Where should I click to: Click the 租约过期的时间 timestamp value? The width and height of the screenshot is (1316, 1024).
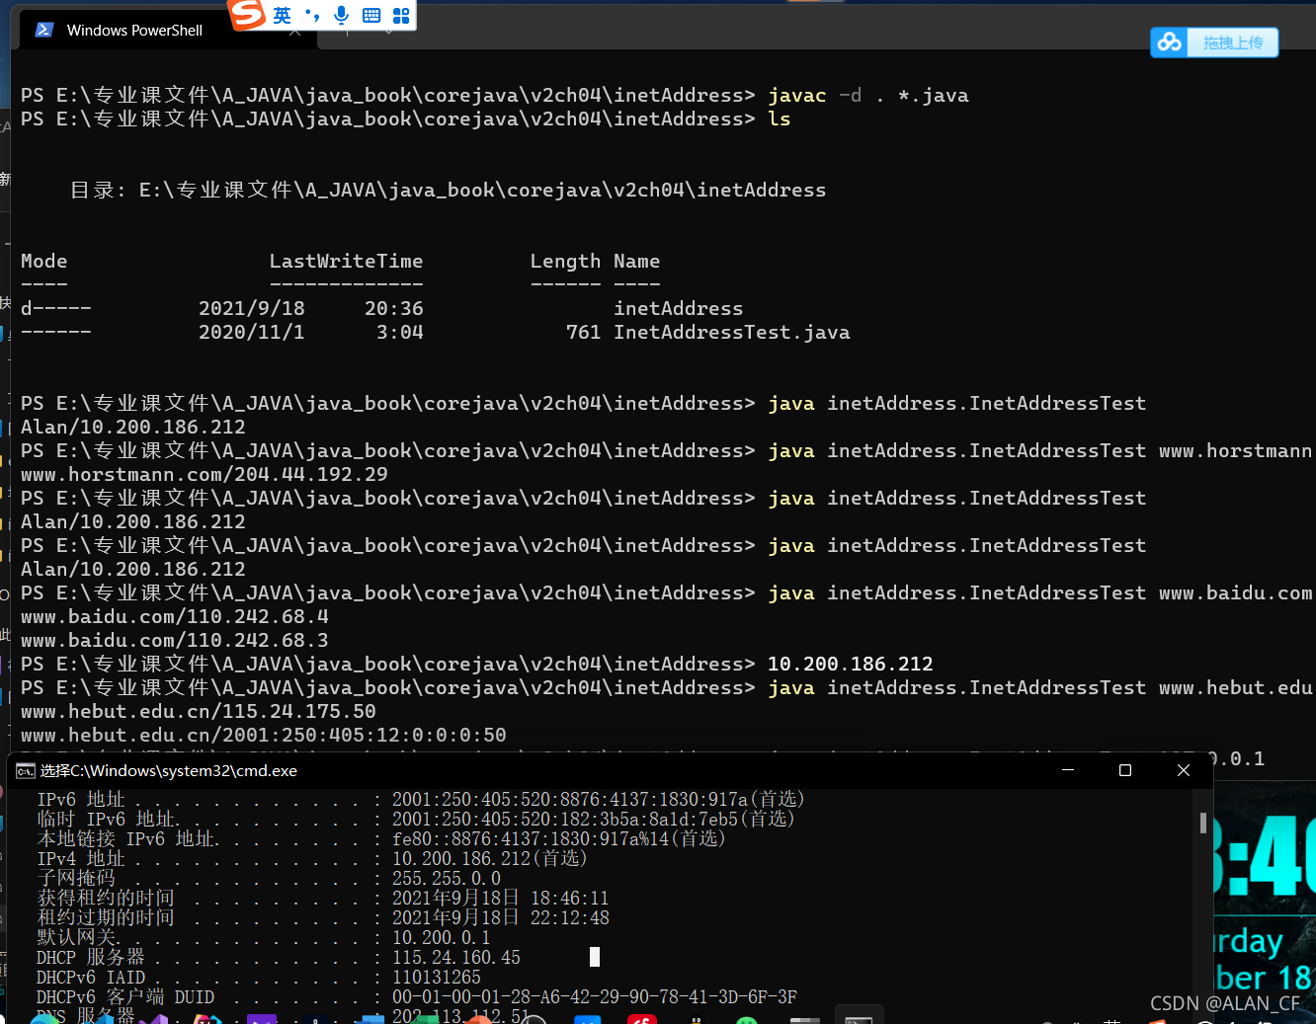(501, 917)
